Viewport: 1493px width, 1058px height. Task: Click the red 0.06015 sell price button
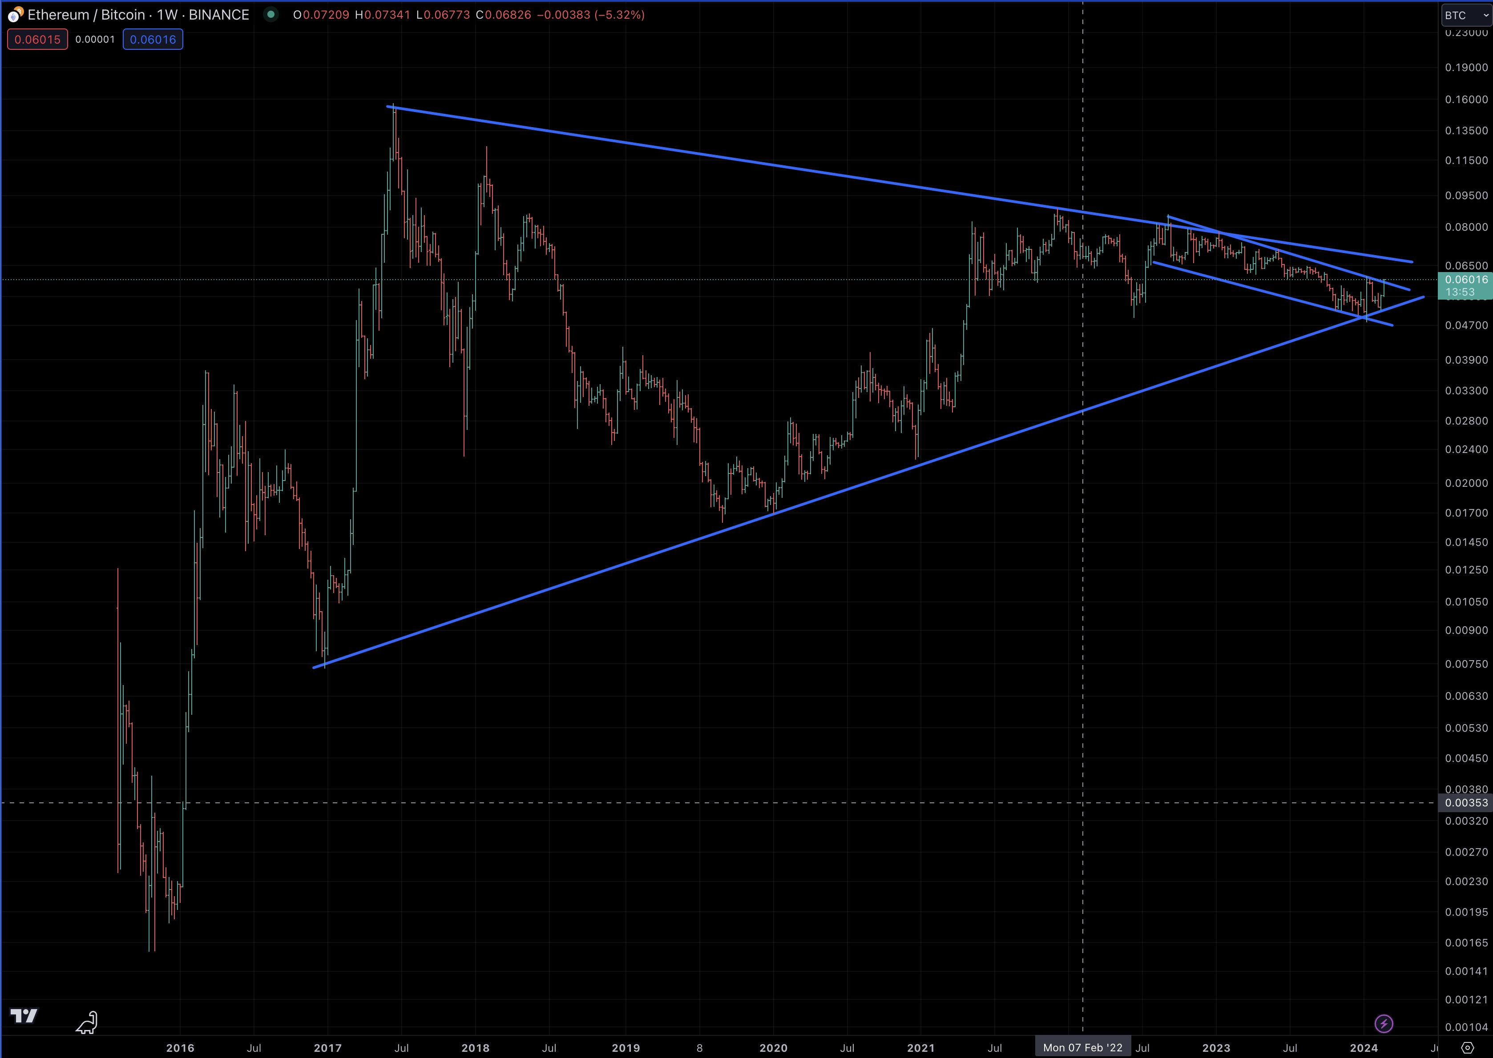37,40
